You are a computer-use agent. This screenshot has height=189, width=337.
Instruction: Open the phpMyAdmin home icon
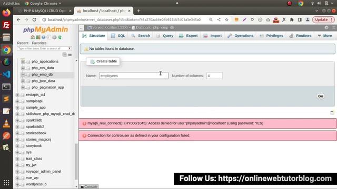[x=33, y=37]
